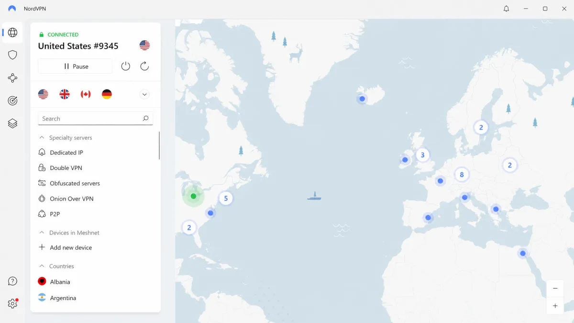Quick connect to Canada flag
Image resolution: width=574 pixels, height=323 pixels.
(x=86, y=94)
